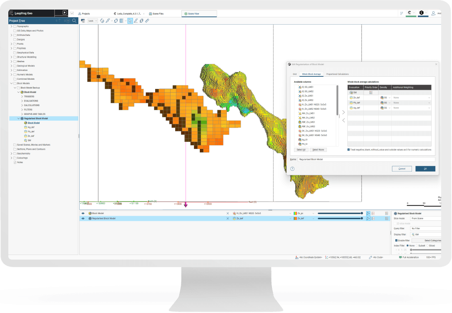Image resolution: width=452 pixels, height=313 pixels.
Task: Click the play icon in Regularised Block Model row
Action: [x=368, y=219]
